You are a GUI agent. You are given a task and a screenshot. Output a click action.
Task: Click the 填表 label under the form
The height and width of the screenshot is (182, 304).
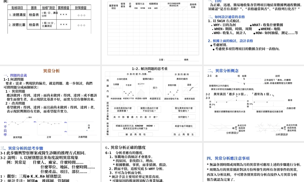[186, 59]
